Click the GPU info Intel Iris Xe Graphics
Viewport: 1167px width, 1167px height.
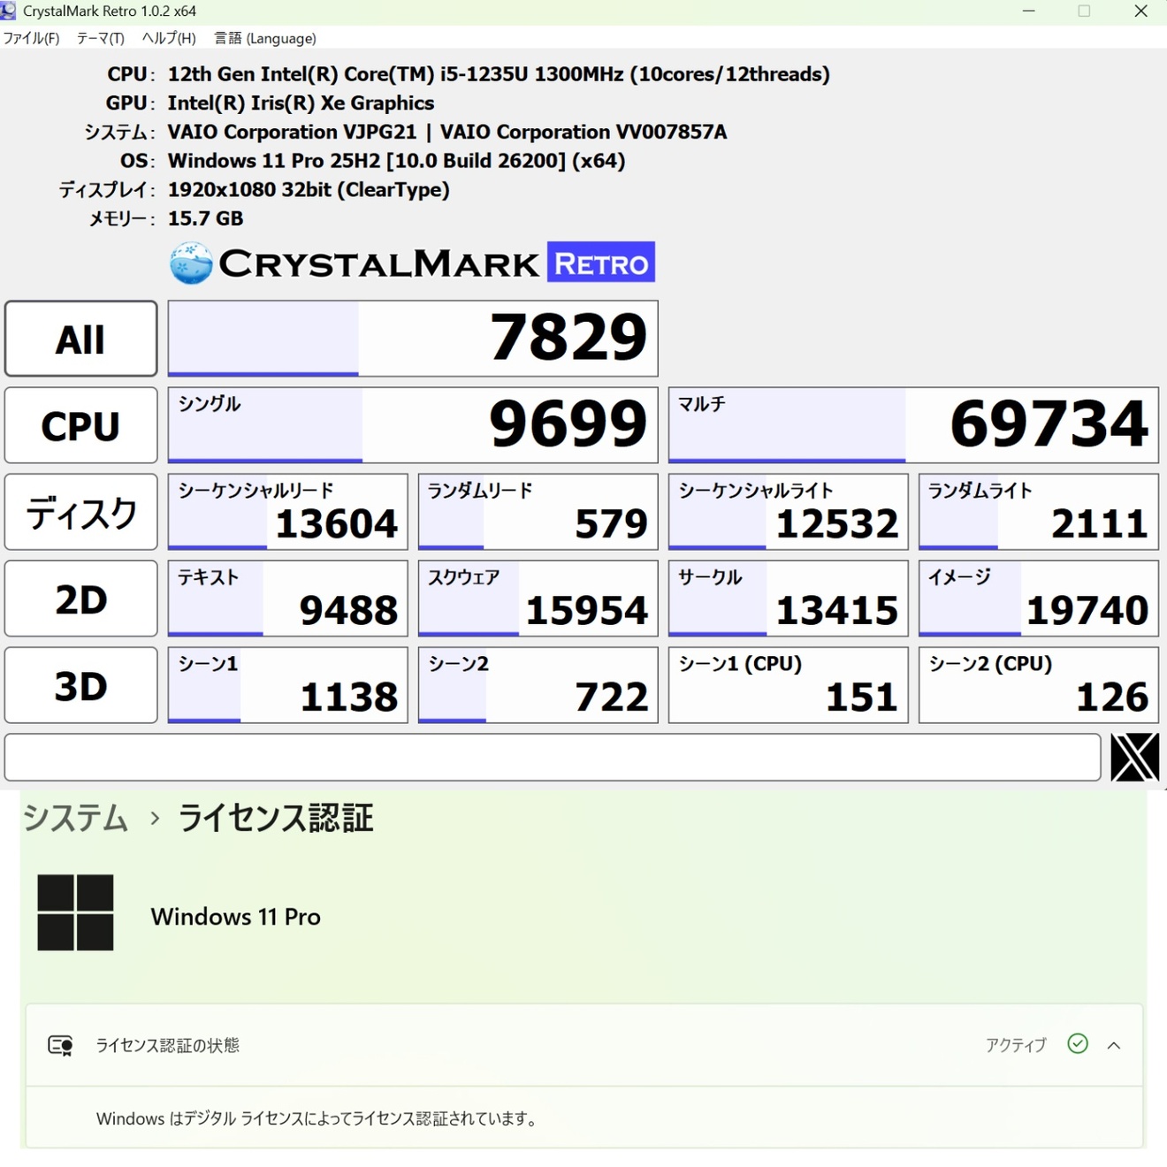tap(301, 103)
